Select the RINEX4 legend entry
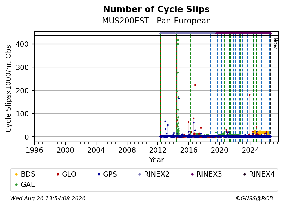 point(259,174)
